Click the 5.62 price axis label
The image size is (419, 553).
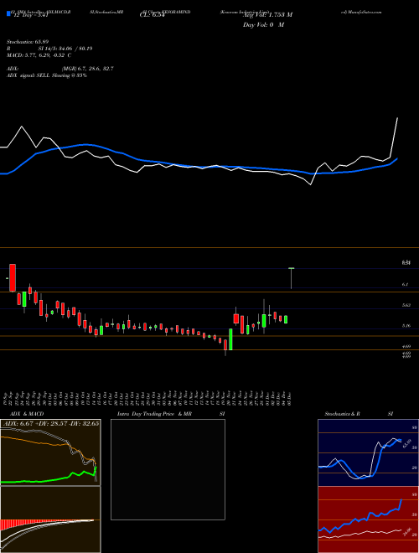[x=406, y=305]
